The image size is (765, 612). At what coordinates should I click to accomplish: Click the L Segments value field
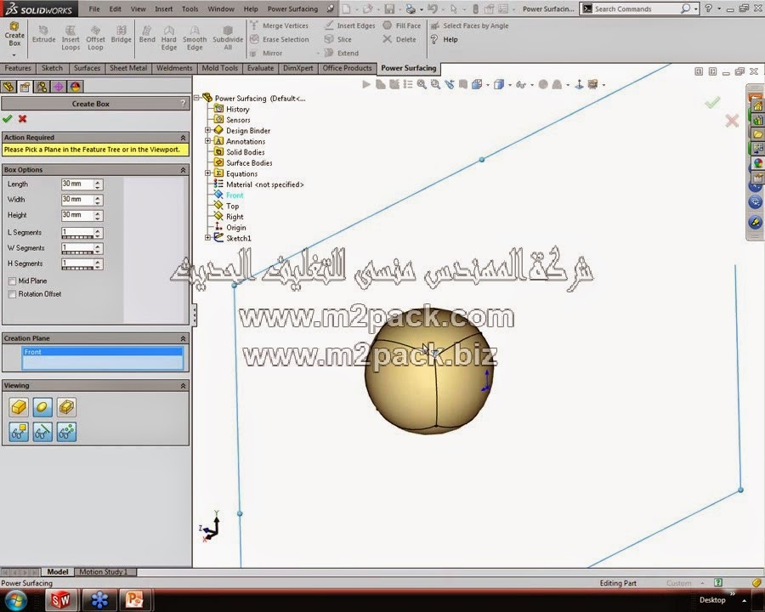(x=77, y=233)
